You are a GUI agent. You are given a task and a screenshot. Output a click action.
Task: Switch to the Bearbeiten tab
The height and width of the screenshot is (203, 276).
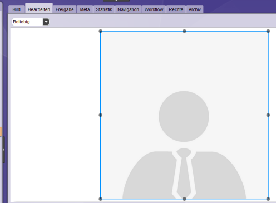tap(39, 9)
